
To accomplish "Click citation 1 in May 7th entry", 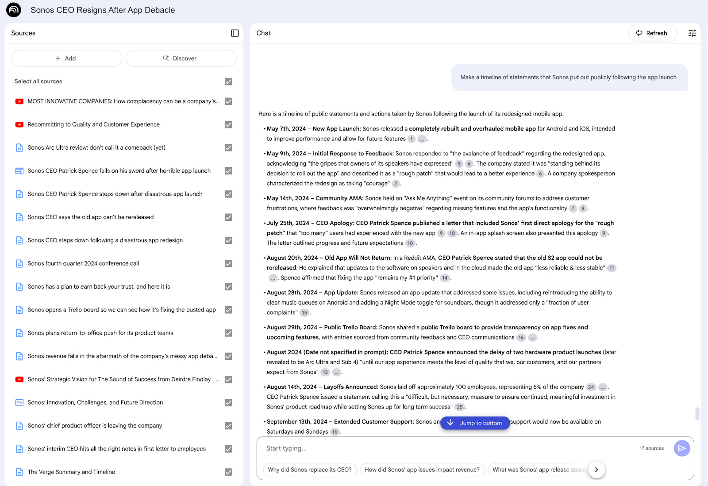I will click(x=411, y=139).
